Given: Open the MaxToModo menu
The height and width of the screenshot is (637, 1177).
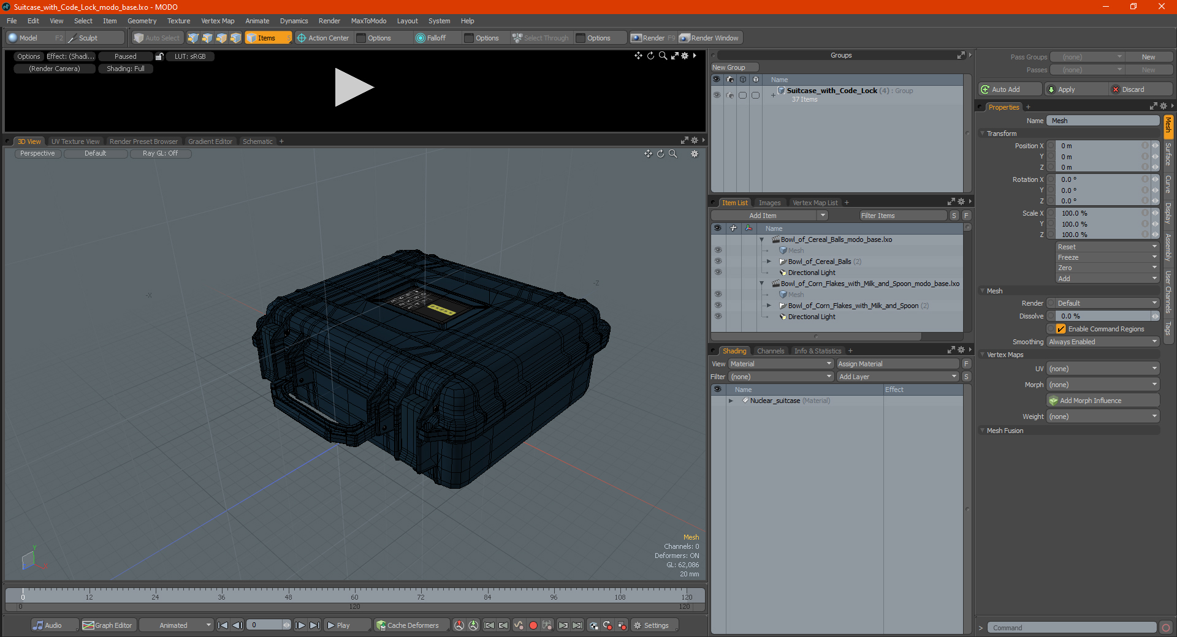Looking at the screenshot, I should tap(368, 21).
